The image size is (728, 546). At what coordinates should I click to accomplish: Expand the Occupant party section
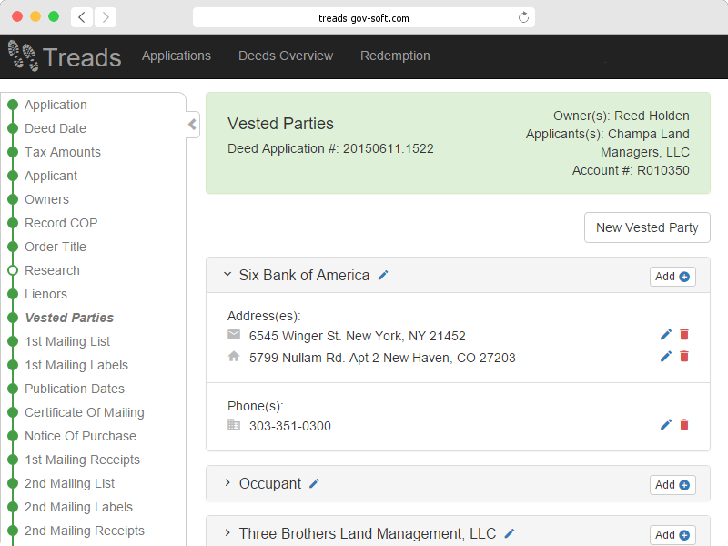click(x=227, y=483)
